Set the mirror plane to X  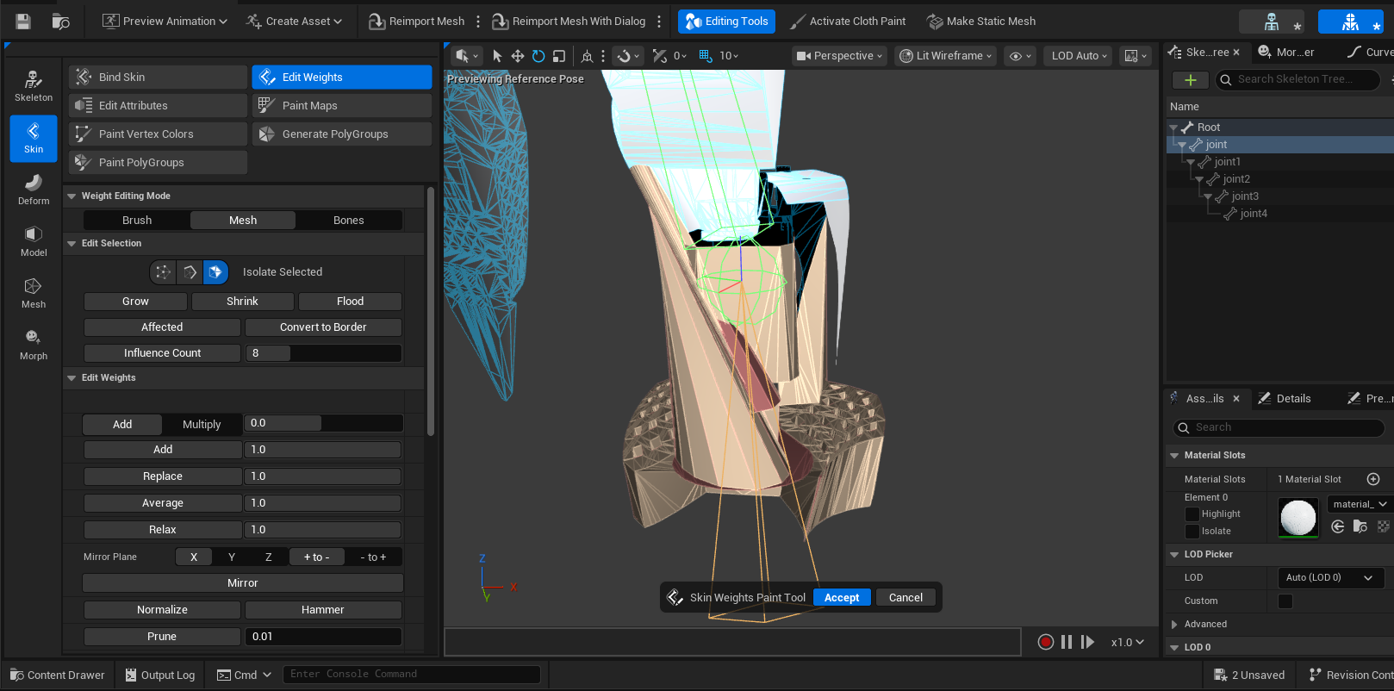pos(194,557)
